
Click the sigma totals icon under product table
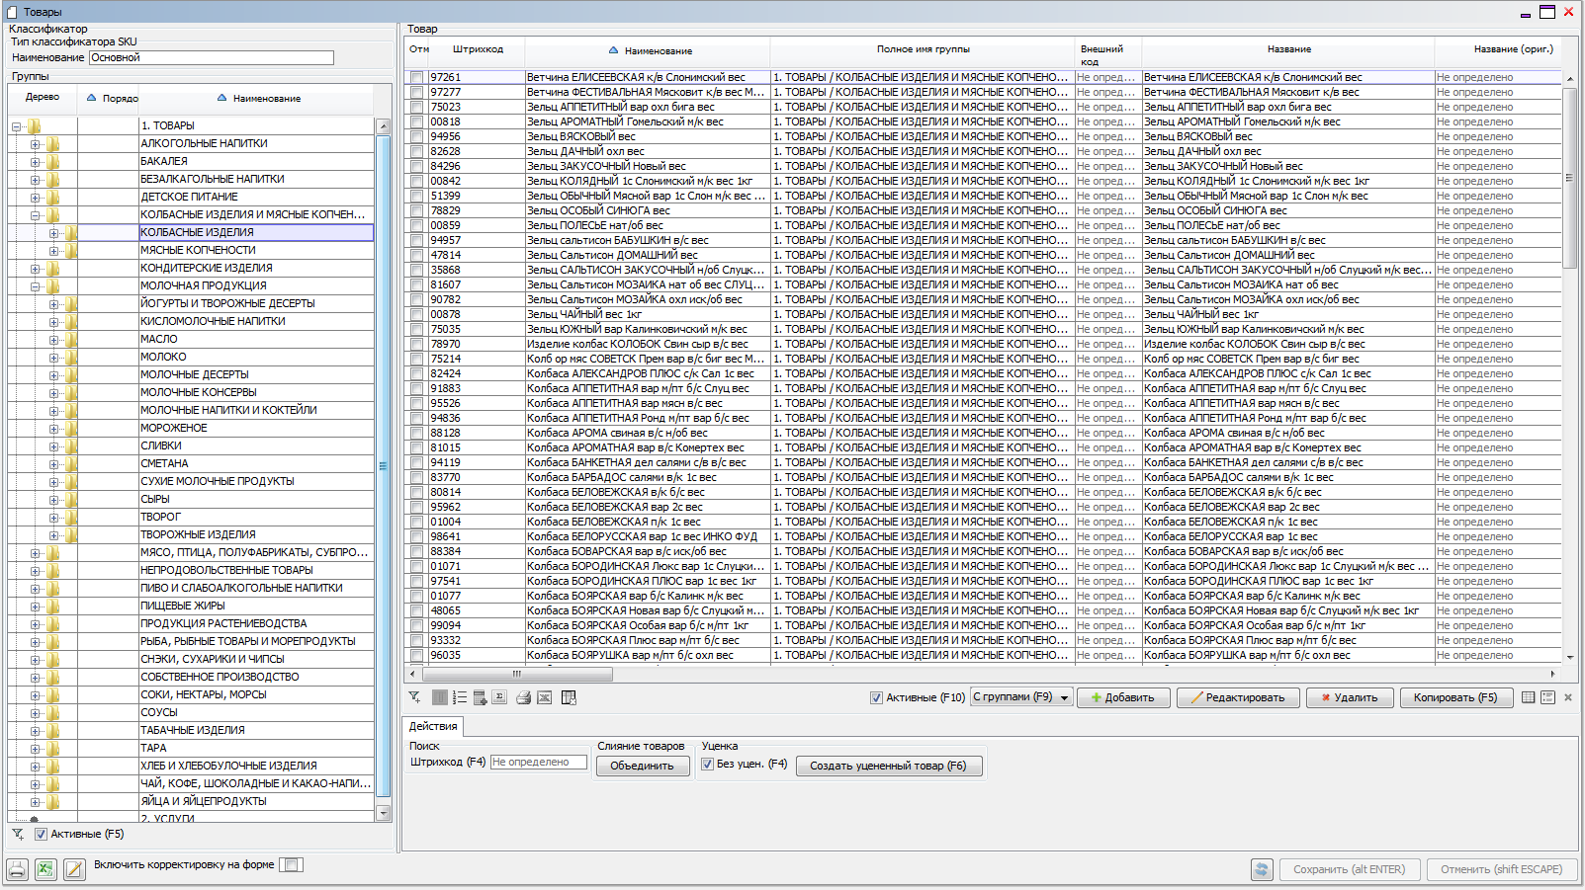[x=499, y=697]
